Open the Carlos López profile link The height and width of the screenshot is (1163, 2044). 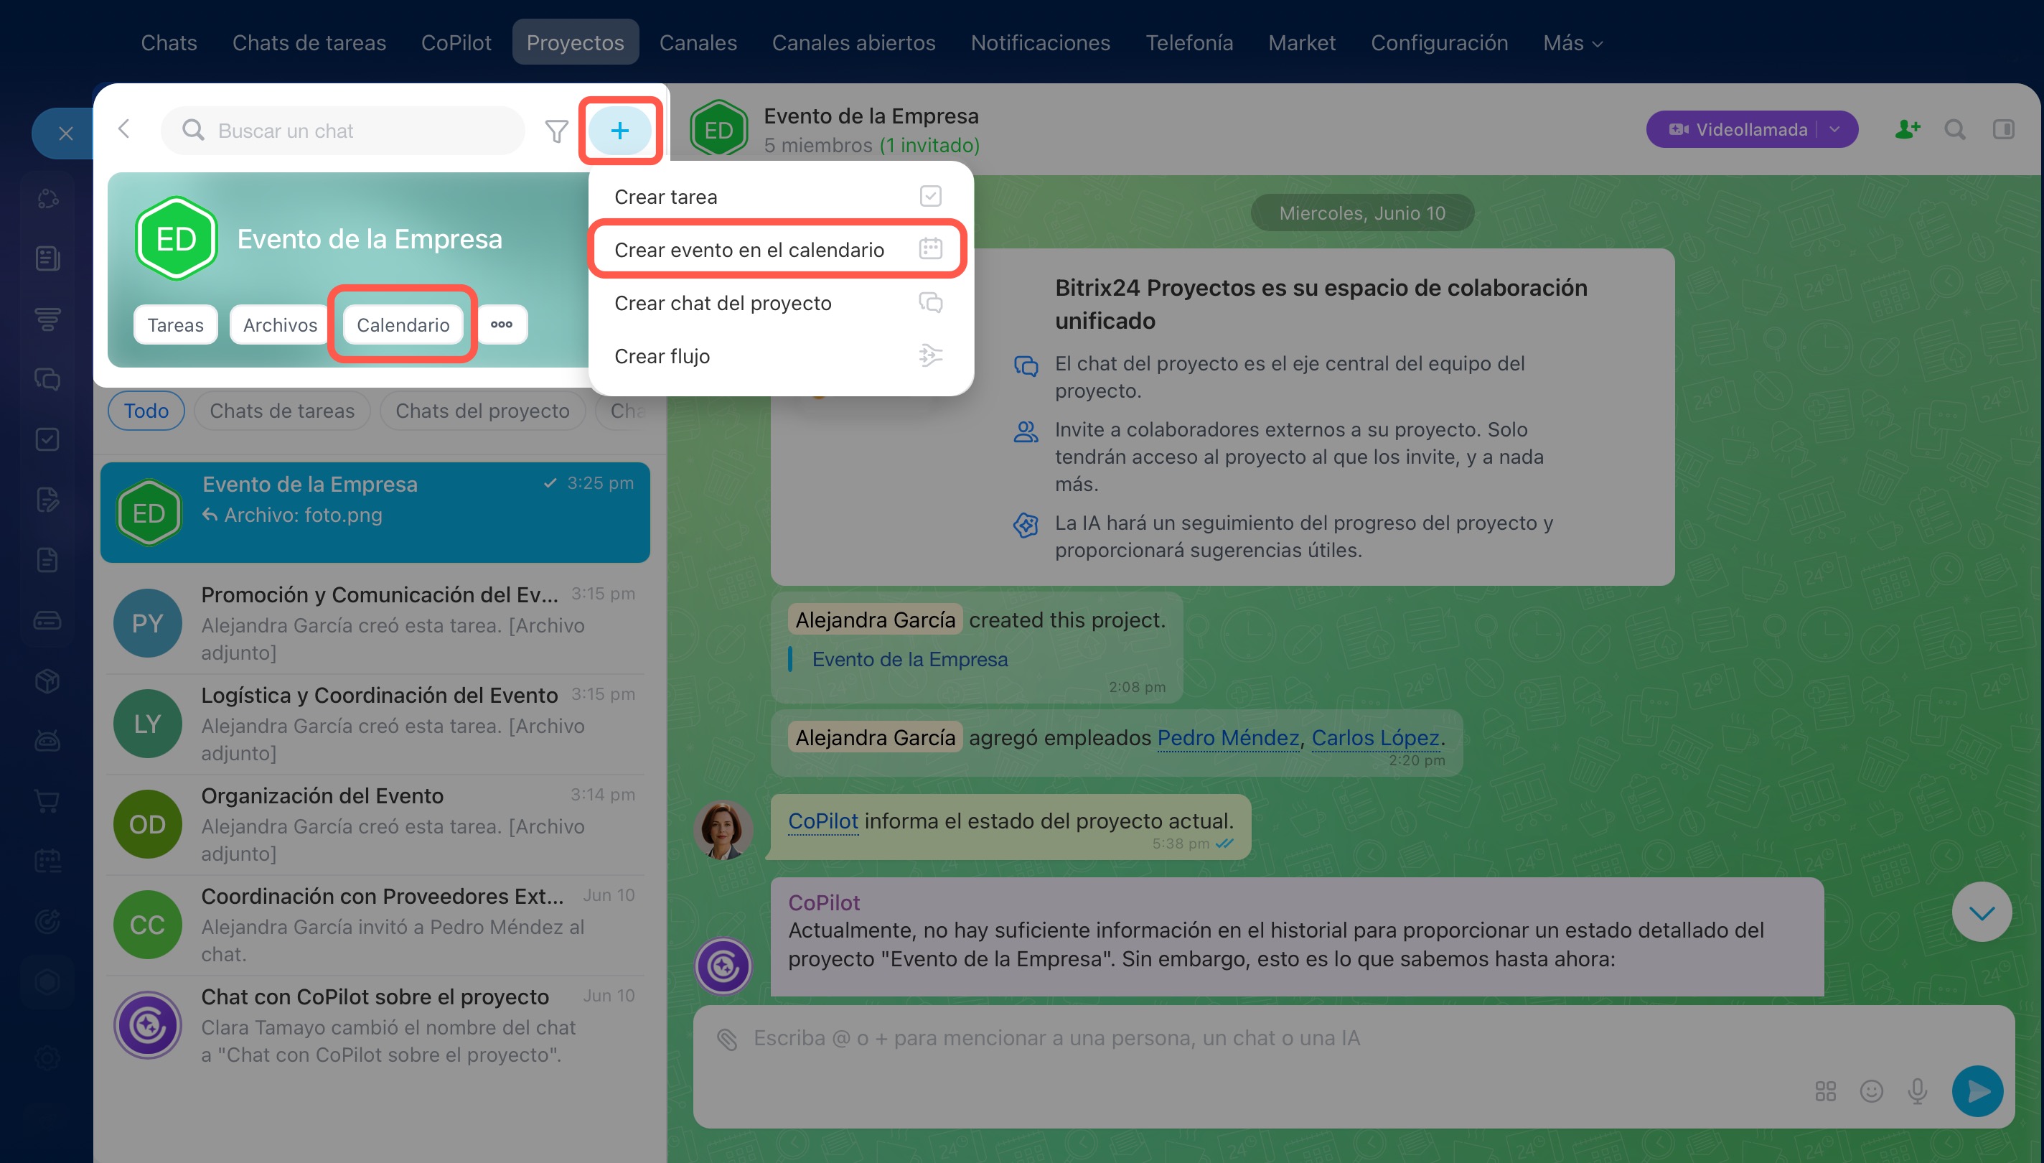pos(1376,737)
